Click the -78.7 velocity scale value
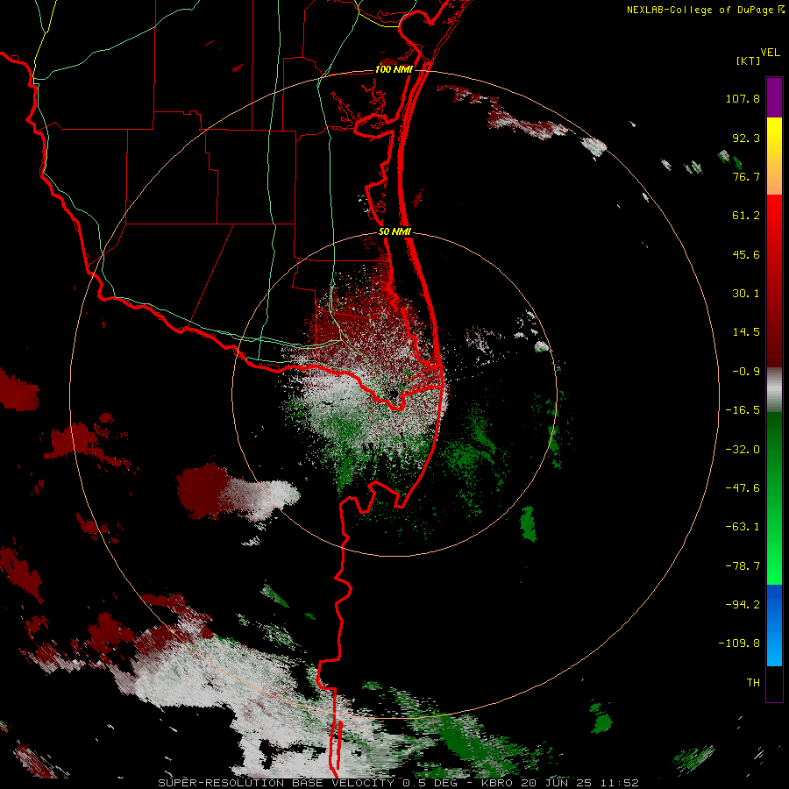 tap(743, 566)
